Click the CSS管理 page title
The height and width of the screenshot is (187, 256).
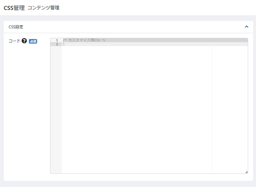[14, 8]
